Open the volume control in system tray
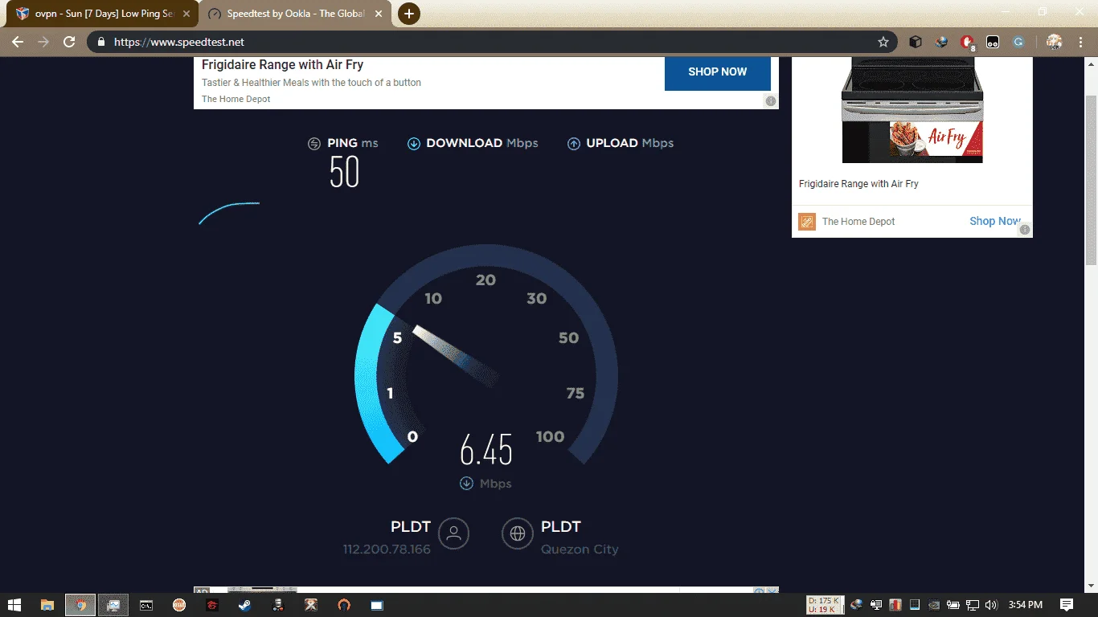This screenshot has height=617, width=1098. pos(992,605)
